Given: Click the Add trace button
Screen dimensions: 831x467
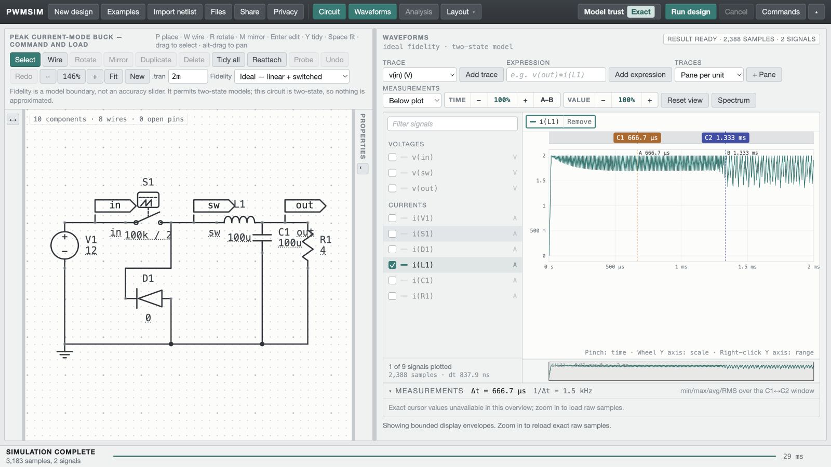Looking at the screenshot, I should coord(481,75).
